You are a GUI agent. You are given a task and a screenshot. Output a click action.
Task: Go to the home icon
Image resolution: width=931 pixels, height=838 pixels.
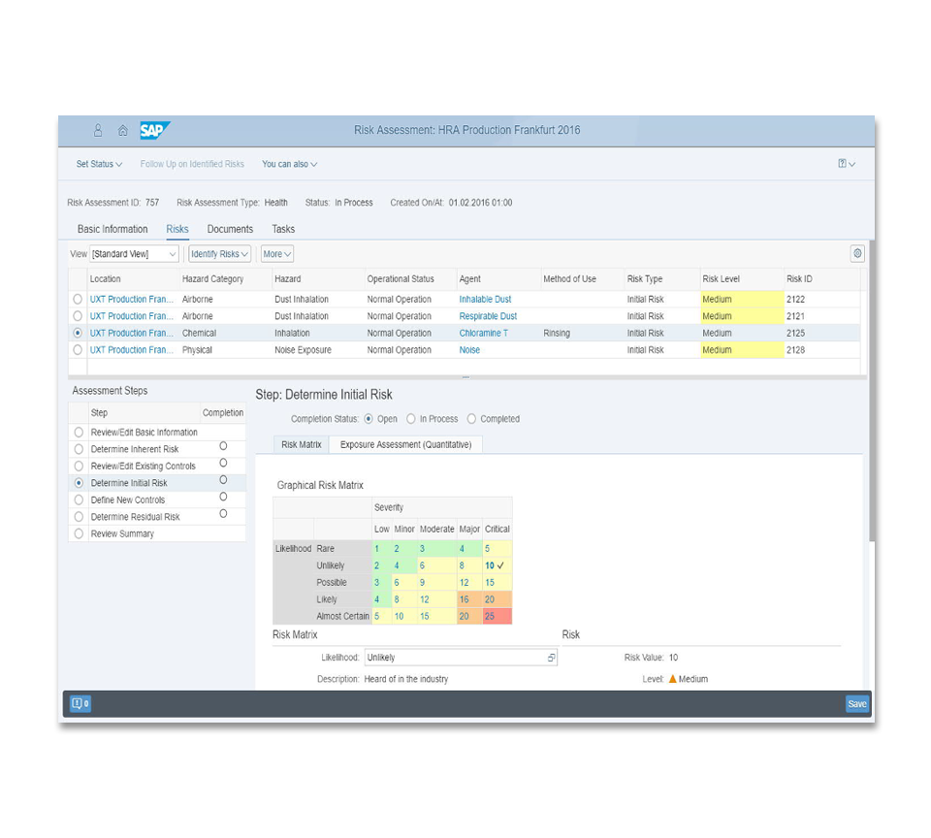pyautogui.click(x=123, y=130)
